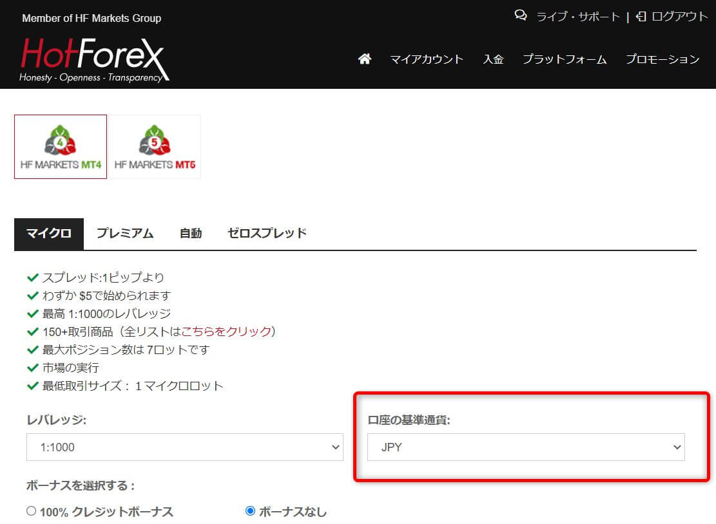Select the ボーナスなし radio button
Image resolution: width=716 pixels, height=524 pixels.
point(250,511)
